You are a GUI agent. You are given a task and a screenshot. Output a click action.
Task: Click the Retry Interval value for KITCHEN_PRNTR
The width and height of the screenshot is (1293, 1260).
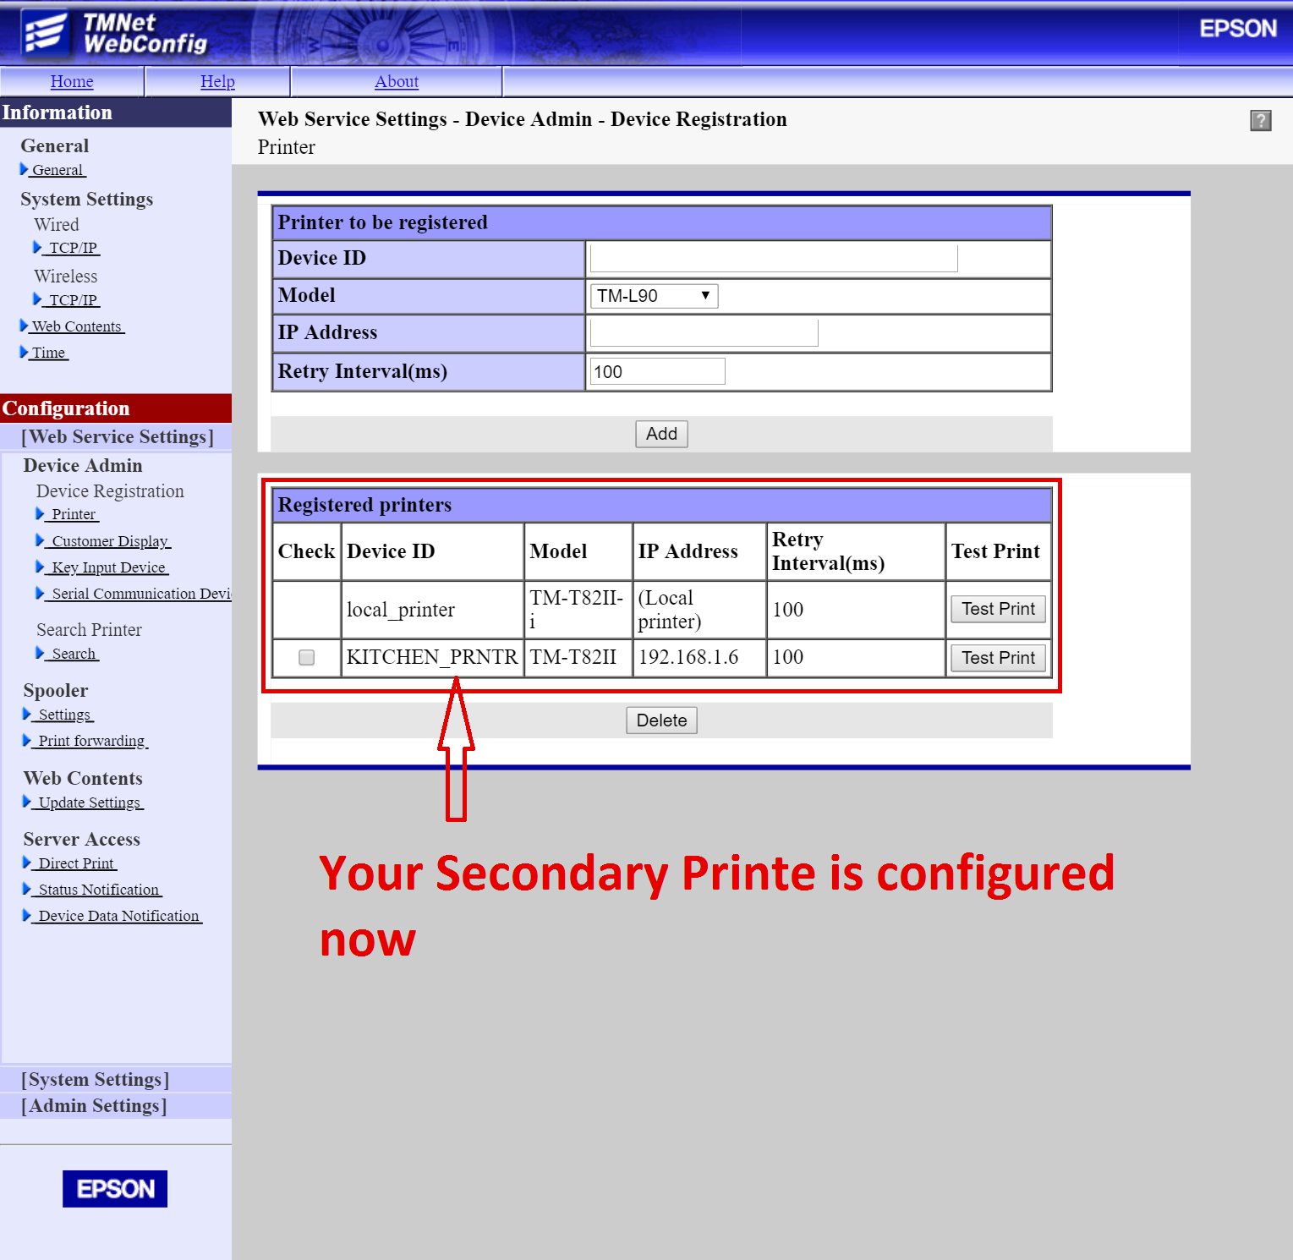pyautogui.click(x=855, y=658)
